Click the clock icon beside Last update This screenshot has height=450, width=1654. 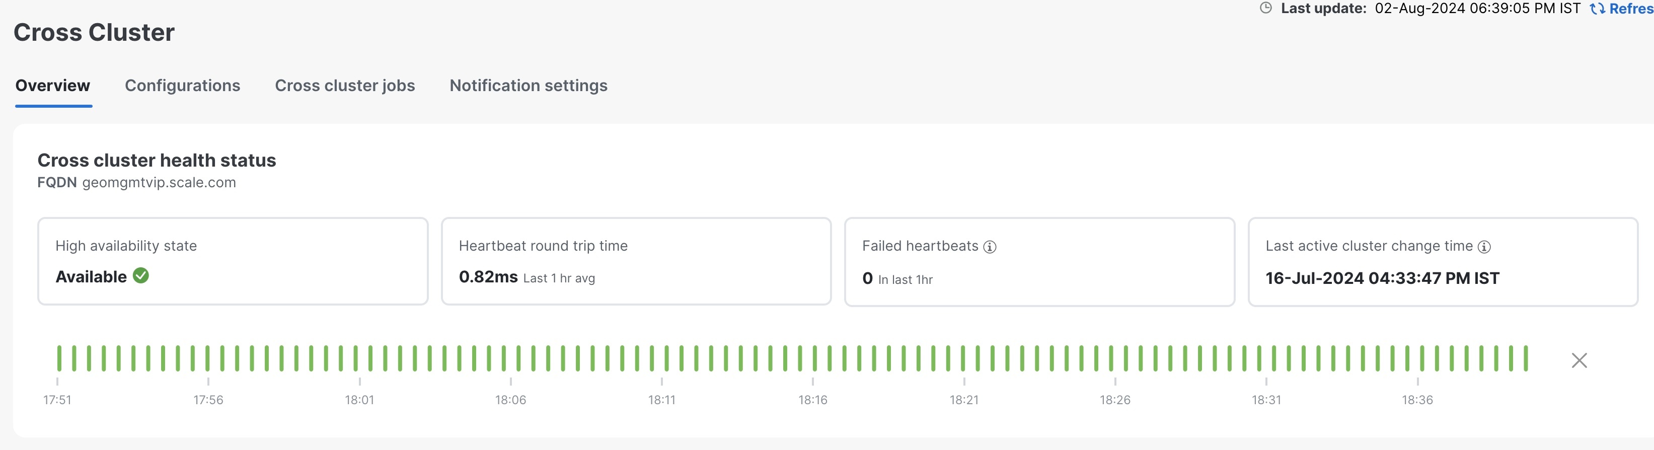[x=1265, y=9]
